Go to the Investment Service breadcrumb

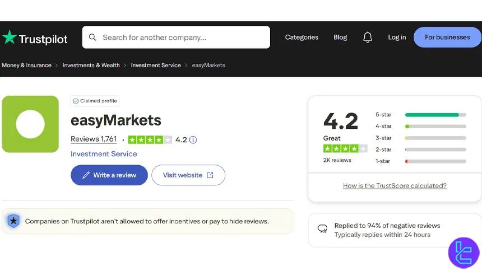[x=156, y=65]
